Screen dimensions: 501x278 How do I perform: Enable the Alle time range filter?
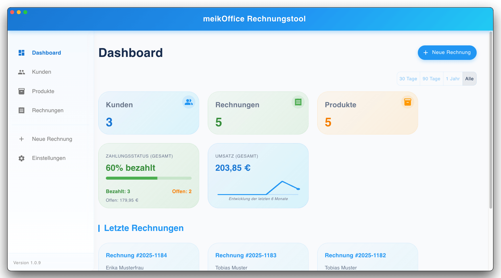(x=469, y=79)
